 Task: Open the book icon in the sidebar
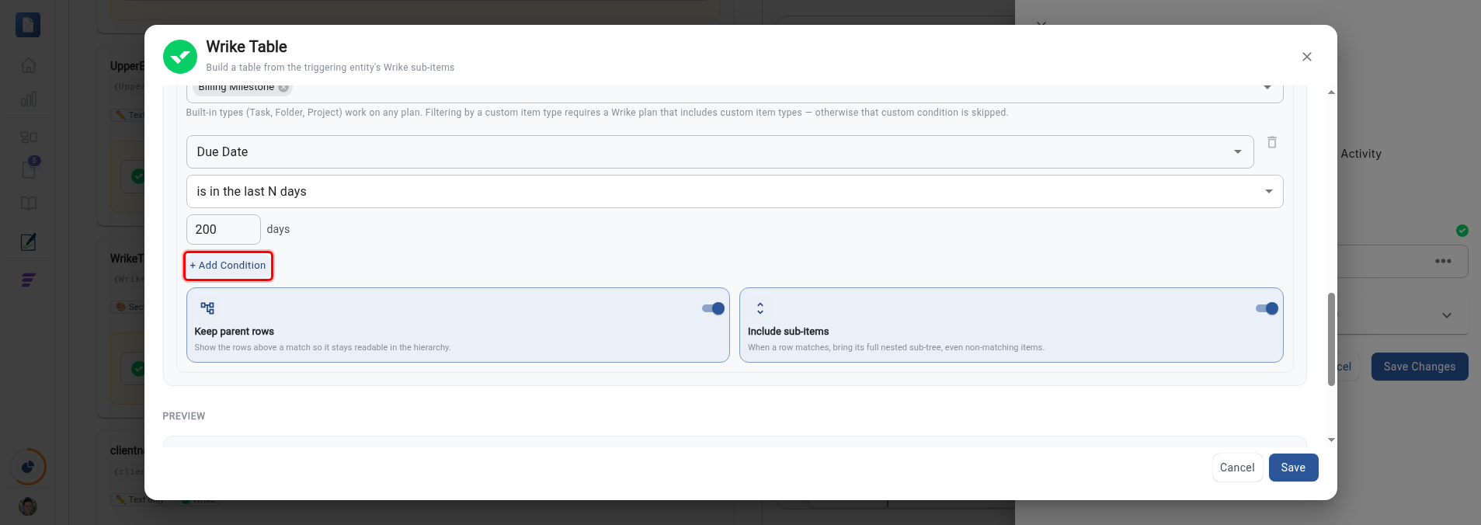point(29,203)
